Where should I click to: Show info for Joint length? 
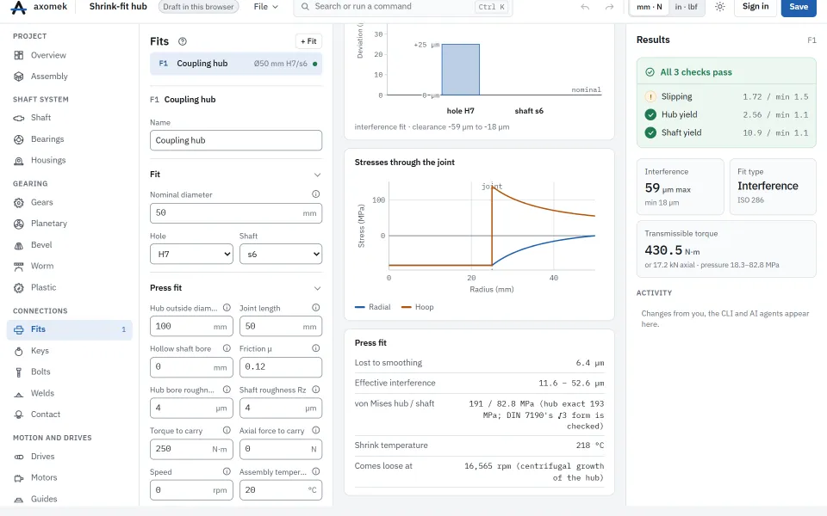tap(316, 308)
